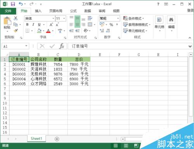Toggle underline formatting
The width and height of the screenshot is (194, 149).
click(39, 24)
